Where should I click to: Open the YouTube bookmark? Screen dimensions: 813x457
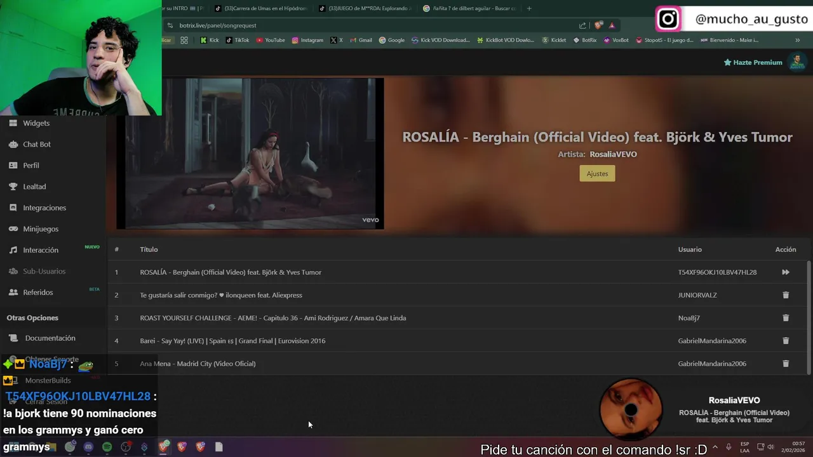click(271, 40)
